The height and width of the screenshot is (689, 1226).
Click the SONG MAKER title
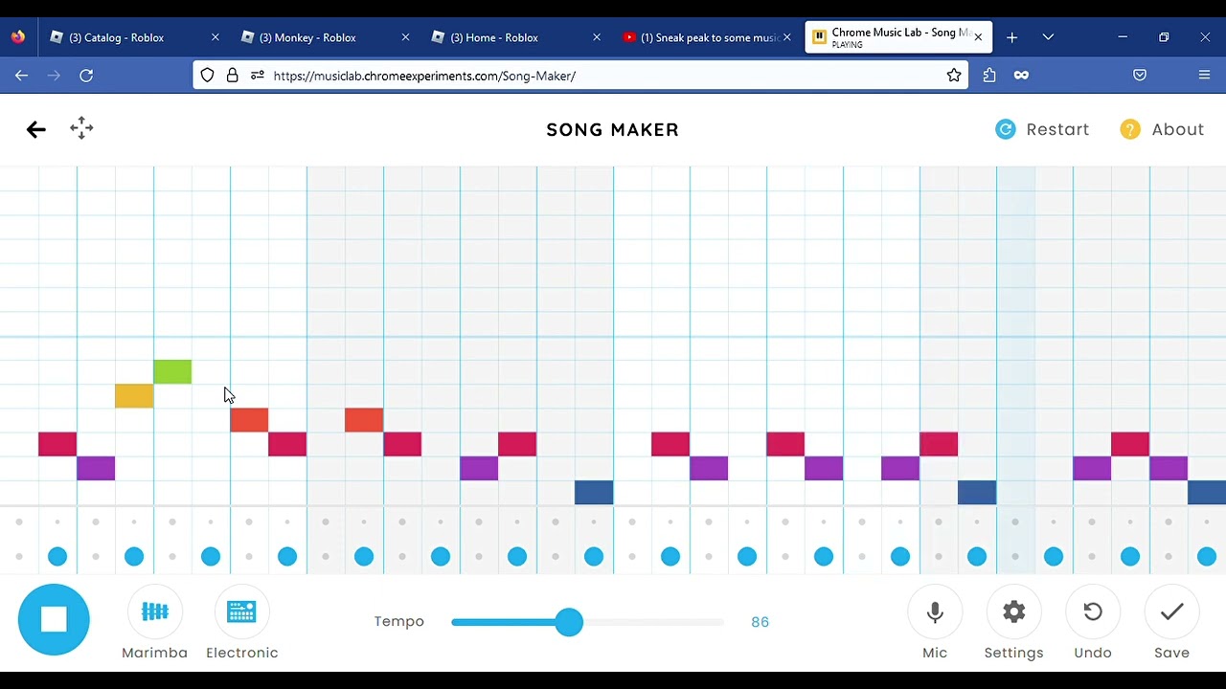click(613, 129)
